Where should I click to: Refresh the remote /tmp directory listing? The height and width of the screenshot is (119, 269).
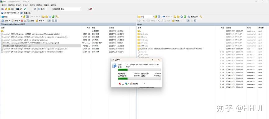pyautogui.click(x=185, y=17)
